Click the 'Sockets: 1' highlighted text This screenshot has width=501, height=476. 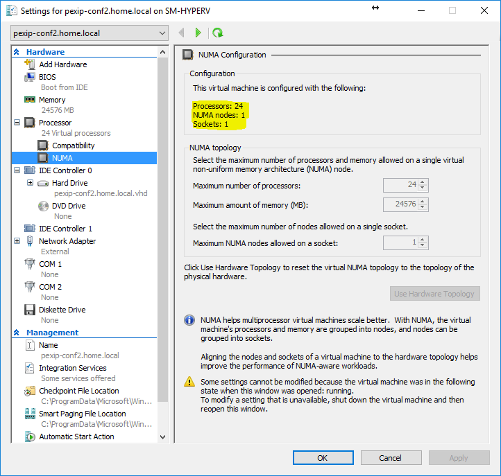click(210, 124)
